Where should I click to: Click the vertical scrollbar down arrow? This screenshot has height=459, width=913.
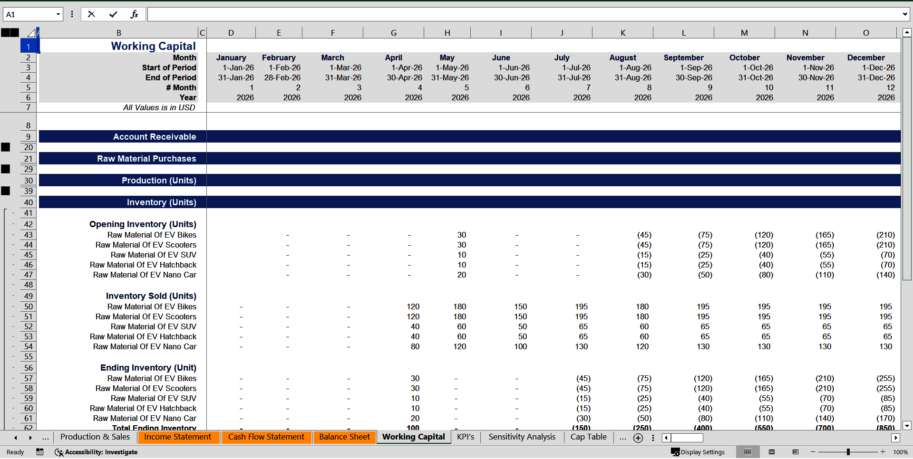[x=907, y=426]
